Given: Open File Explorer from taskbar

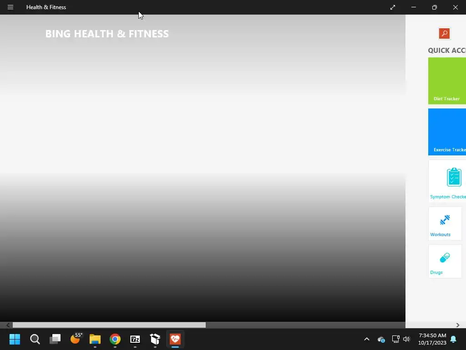Looking at the screenshot, I should click(x=95, y=339).
